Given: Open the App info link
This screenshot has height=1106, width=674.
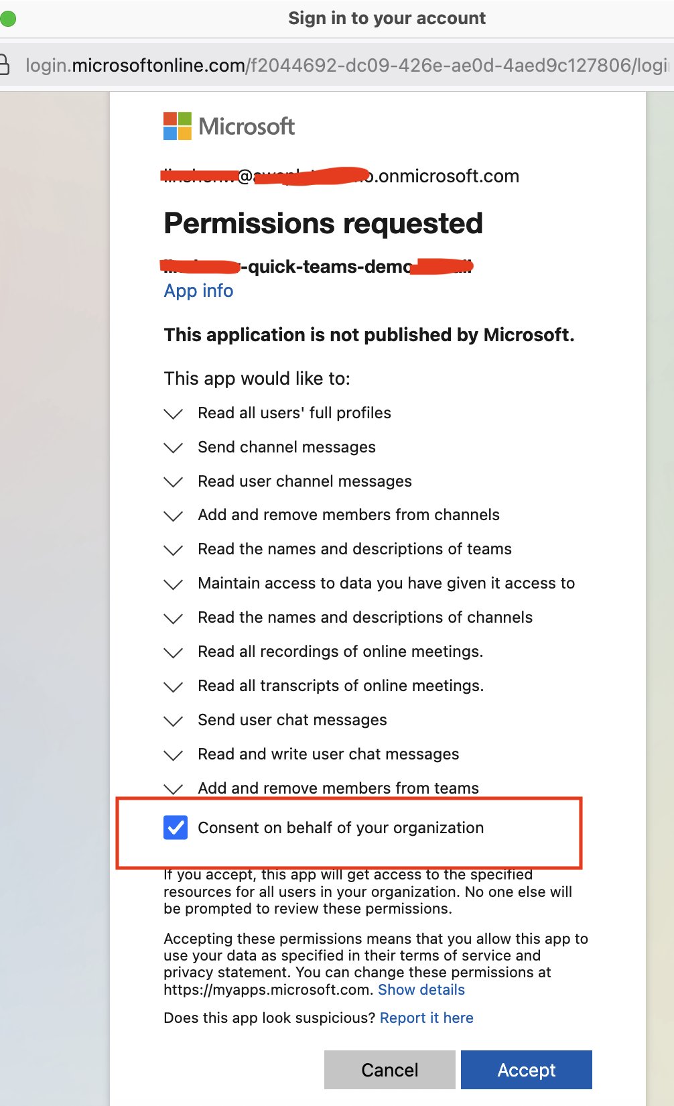Looking at the screenshot, I should point(198,291).
